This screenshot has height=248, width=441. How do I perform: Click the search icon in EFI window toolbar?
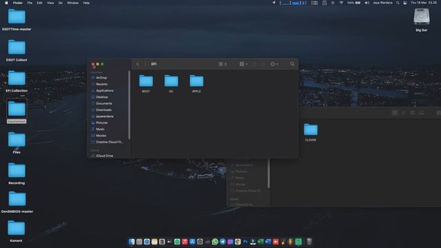(x=292, y=64)
